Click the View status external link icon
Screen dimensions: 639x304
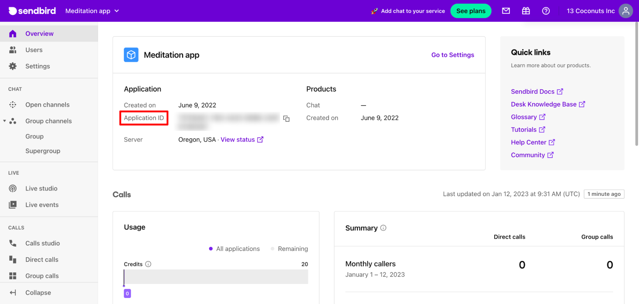[x=260, y=139]
